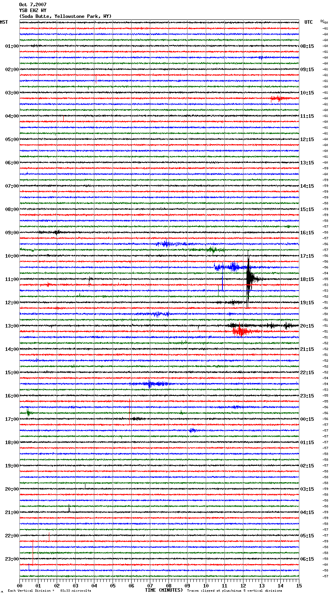The width and height of the screenshot is (330, 596).
Task: Click the 18:15 UTC time label
Action: (x=307, y=279)
